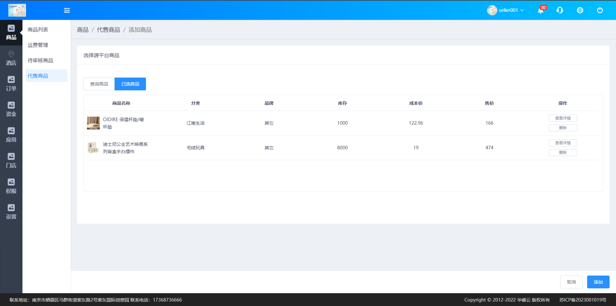Go to 运费管理 submenu item
The image size is (616, 306).
point(38,45)
